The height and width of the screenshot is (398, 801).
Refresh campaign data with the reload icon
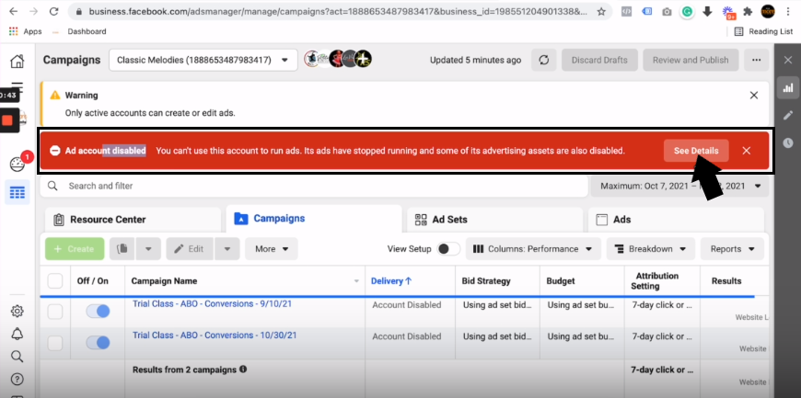(x=544, y=61)
